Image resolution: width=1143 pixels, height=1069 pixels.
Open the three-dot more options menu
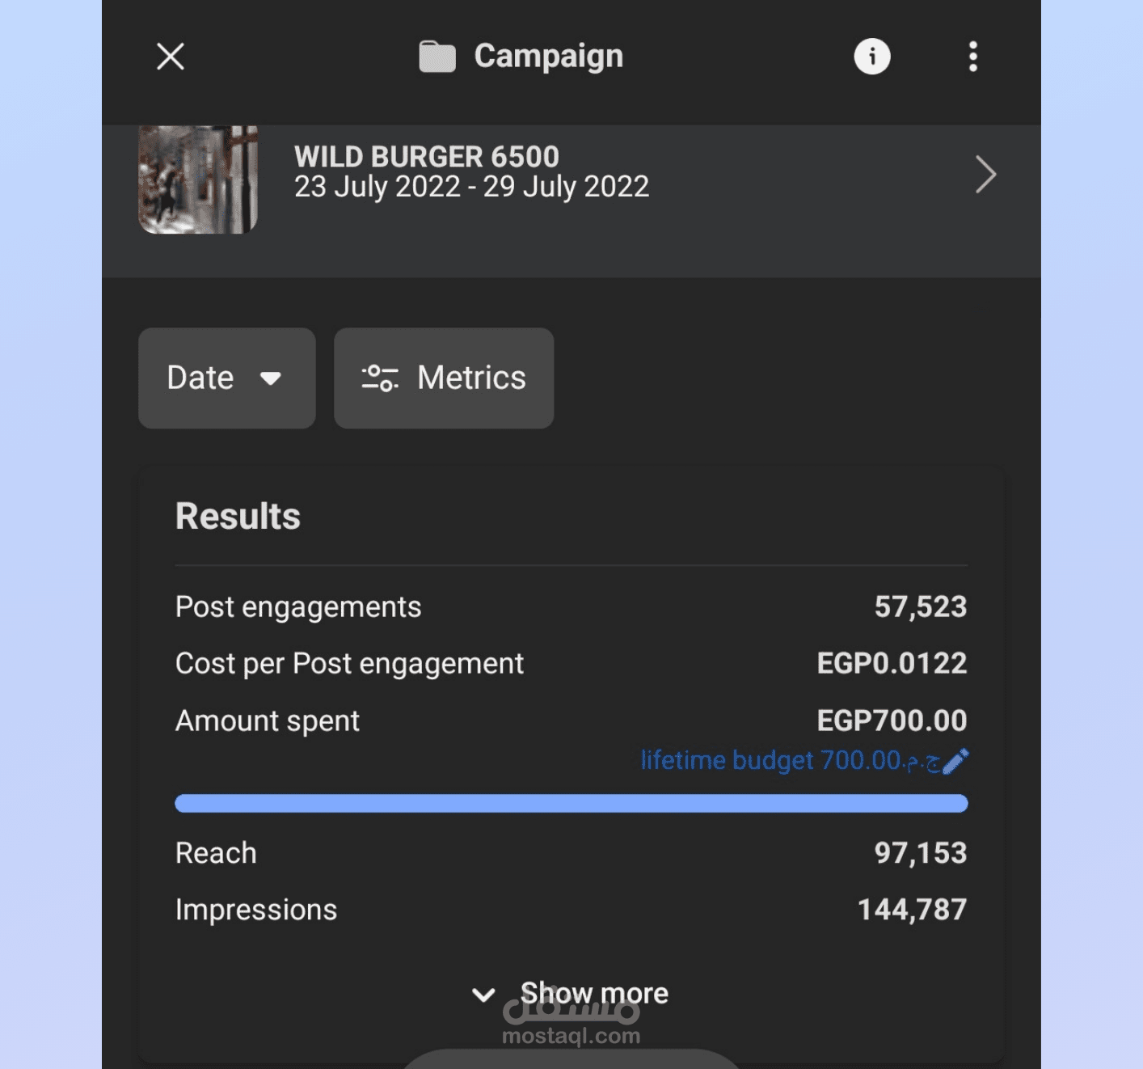[x=973, y=57]
